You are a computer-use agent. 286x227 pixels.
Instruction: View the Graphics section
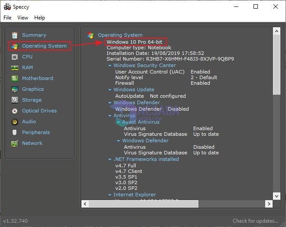click(x=33, y=89)
